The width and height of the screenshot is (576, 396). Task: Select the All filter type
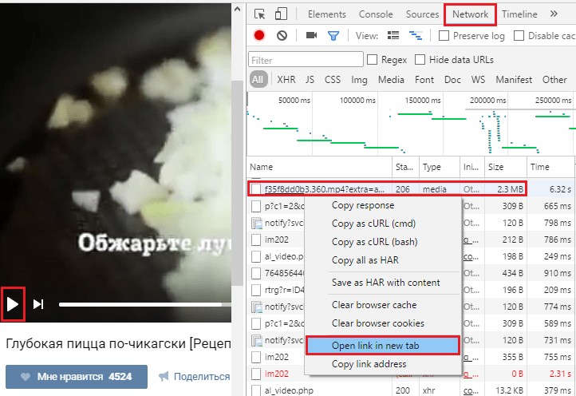click(258, 80)
